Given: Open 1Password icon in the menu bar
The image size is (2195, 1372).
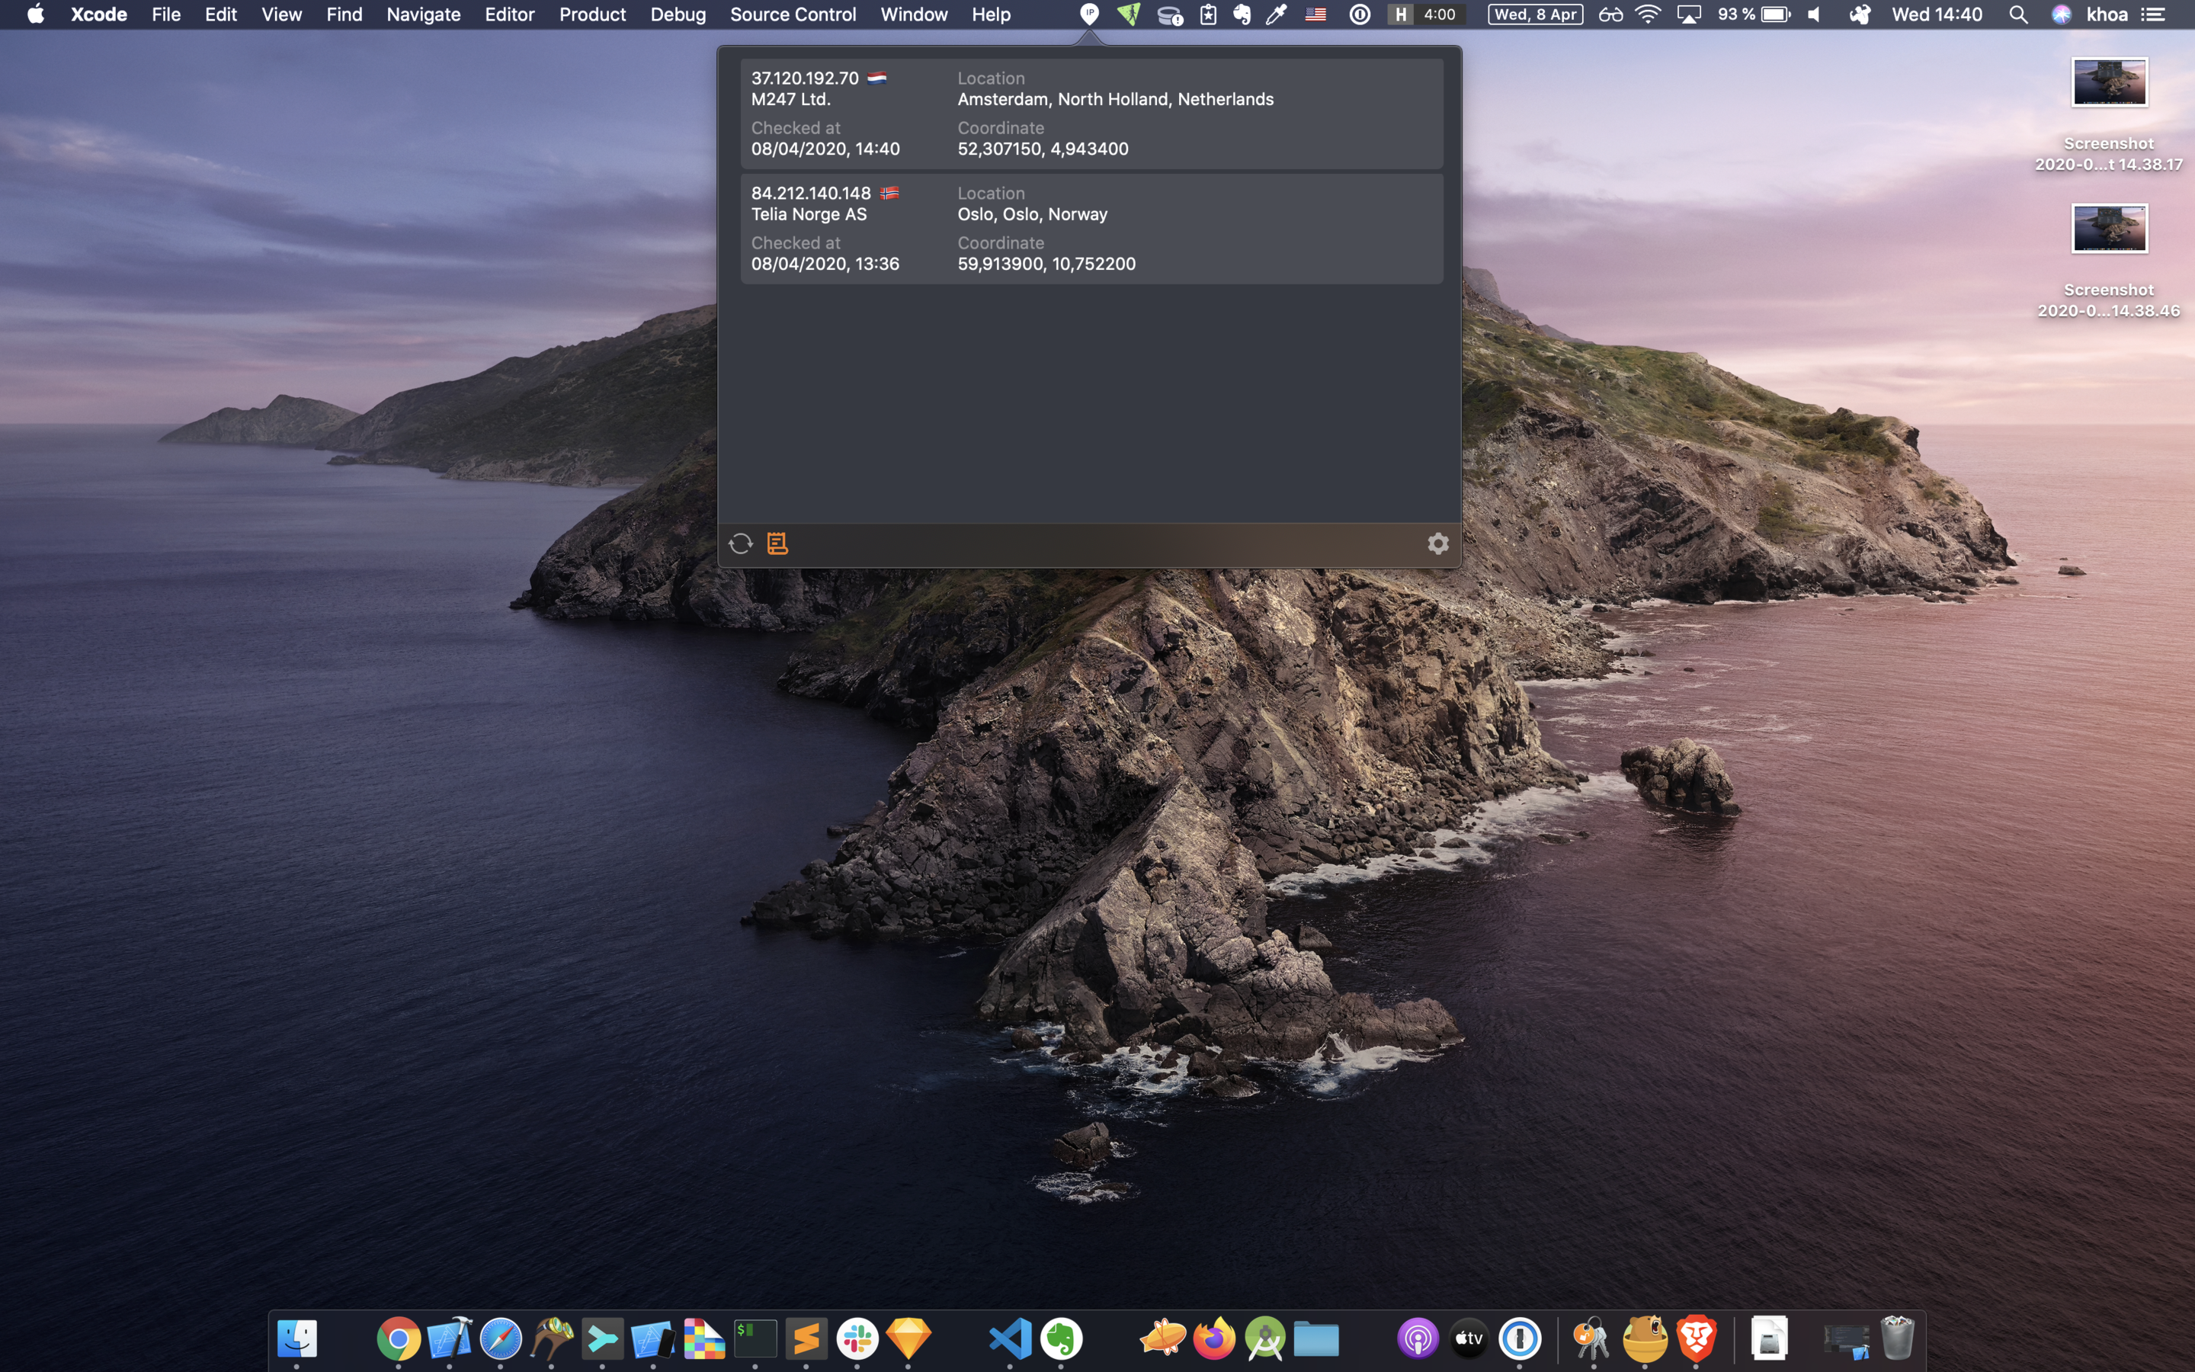Looking at the screenshot, I should pos(1359,14).
